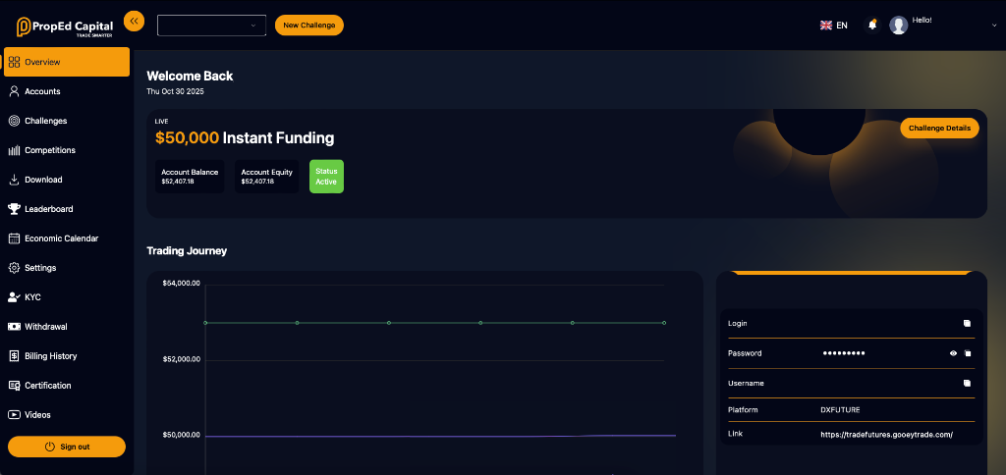This screenshot has width=1006, height=475.
Task: Expand the user profile menu chevron
Action: [994, 26]
